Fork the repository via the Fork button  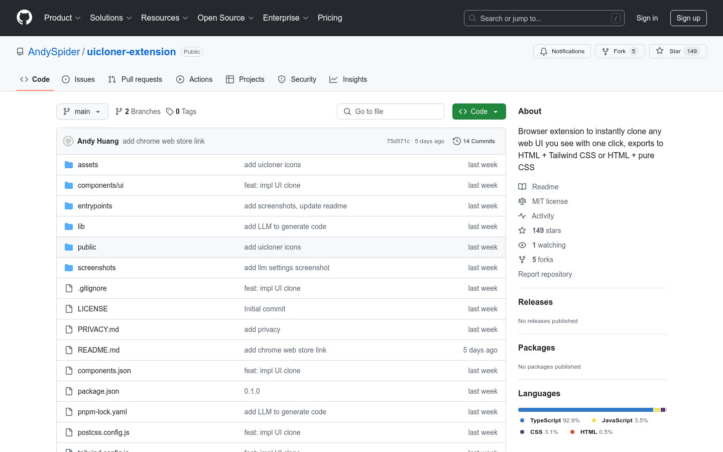coord(620,51)
